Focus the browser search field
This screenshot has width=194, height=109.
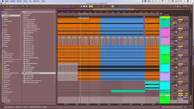point(30,9)
